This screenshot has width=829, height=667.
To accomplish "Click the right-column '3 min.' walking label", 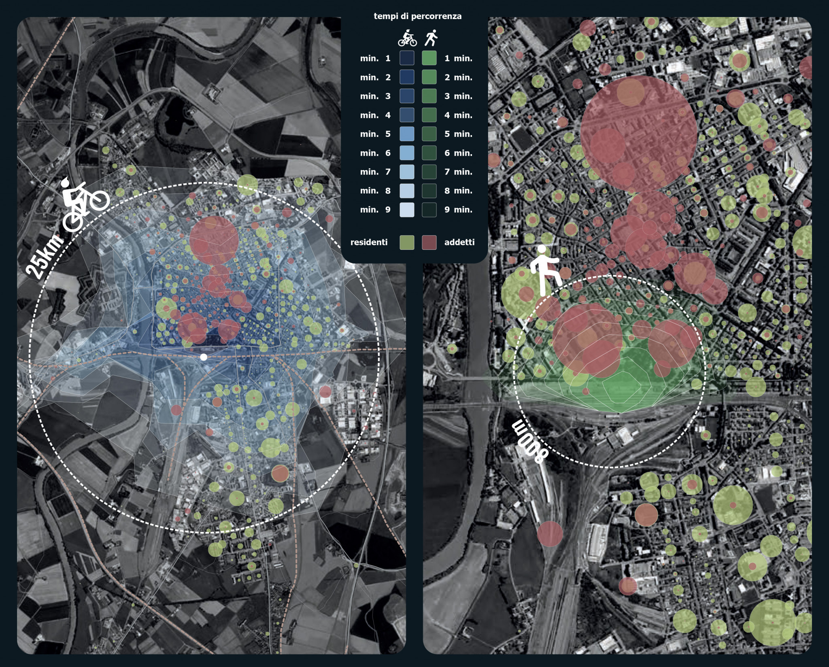I will coord(459,96).
